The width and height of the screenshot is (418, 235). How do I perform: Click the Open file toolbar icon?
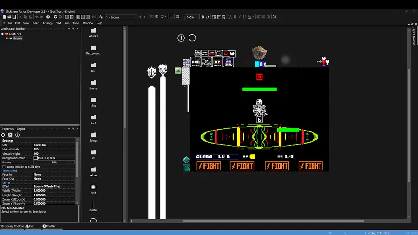tap(9, 17)
